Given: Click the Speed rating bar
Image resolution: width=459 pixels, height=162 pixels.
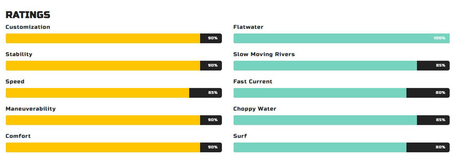Looking at the screenshot, I should click(x=114, y=93).
